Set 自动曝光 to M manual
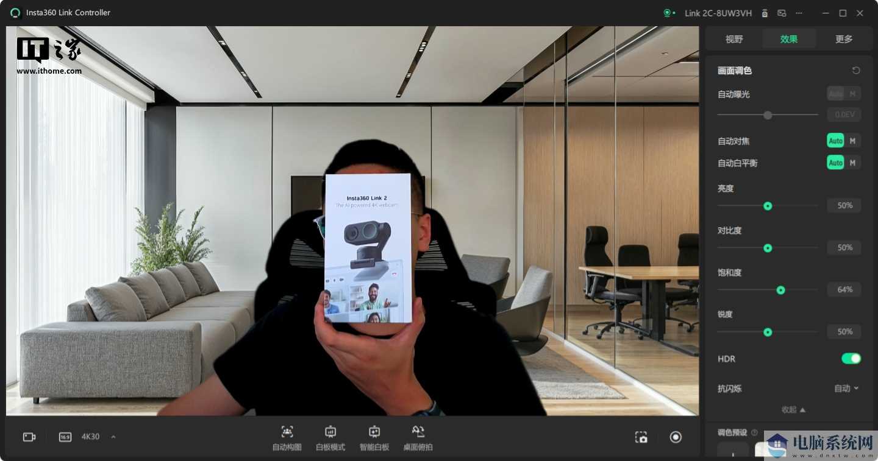 [x=852, y=94]
